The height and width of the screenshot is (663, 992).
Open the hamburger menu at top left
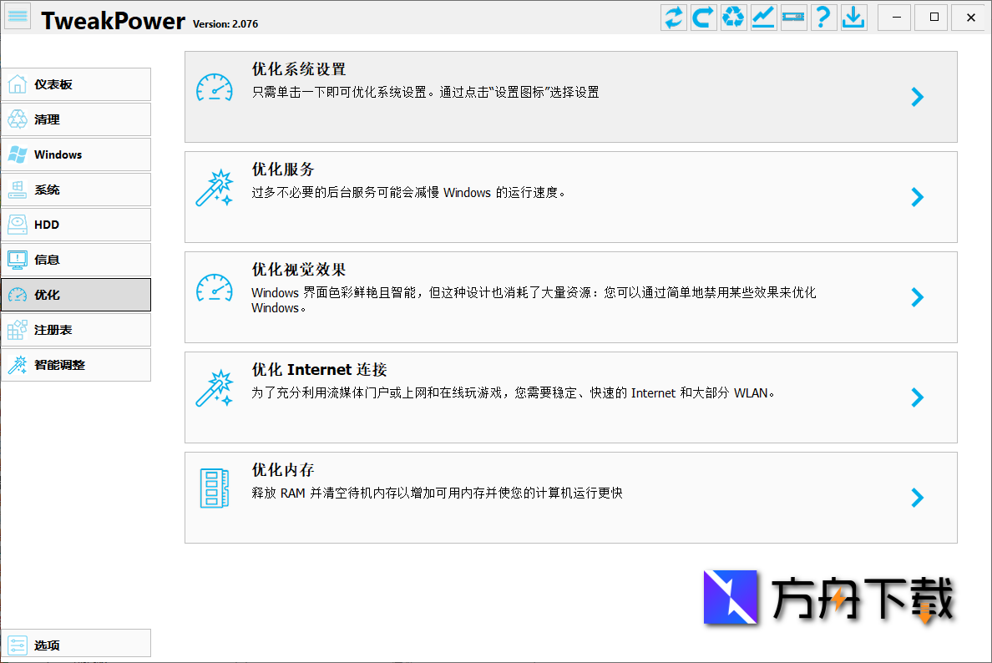coord(18,16)
